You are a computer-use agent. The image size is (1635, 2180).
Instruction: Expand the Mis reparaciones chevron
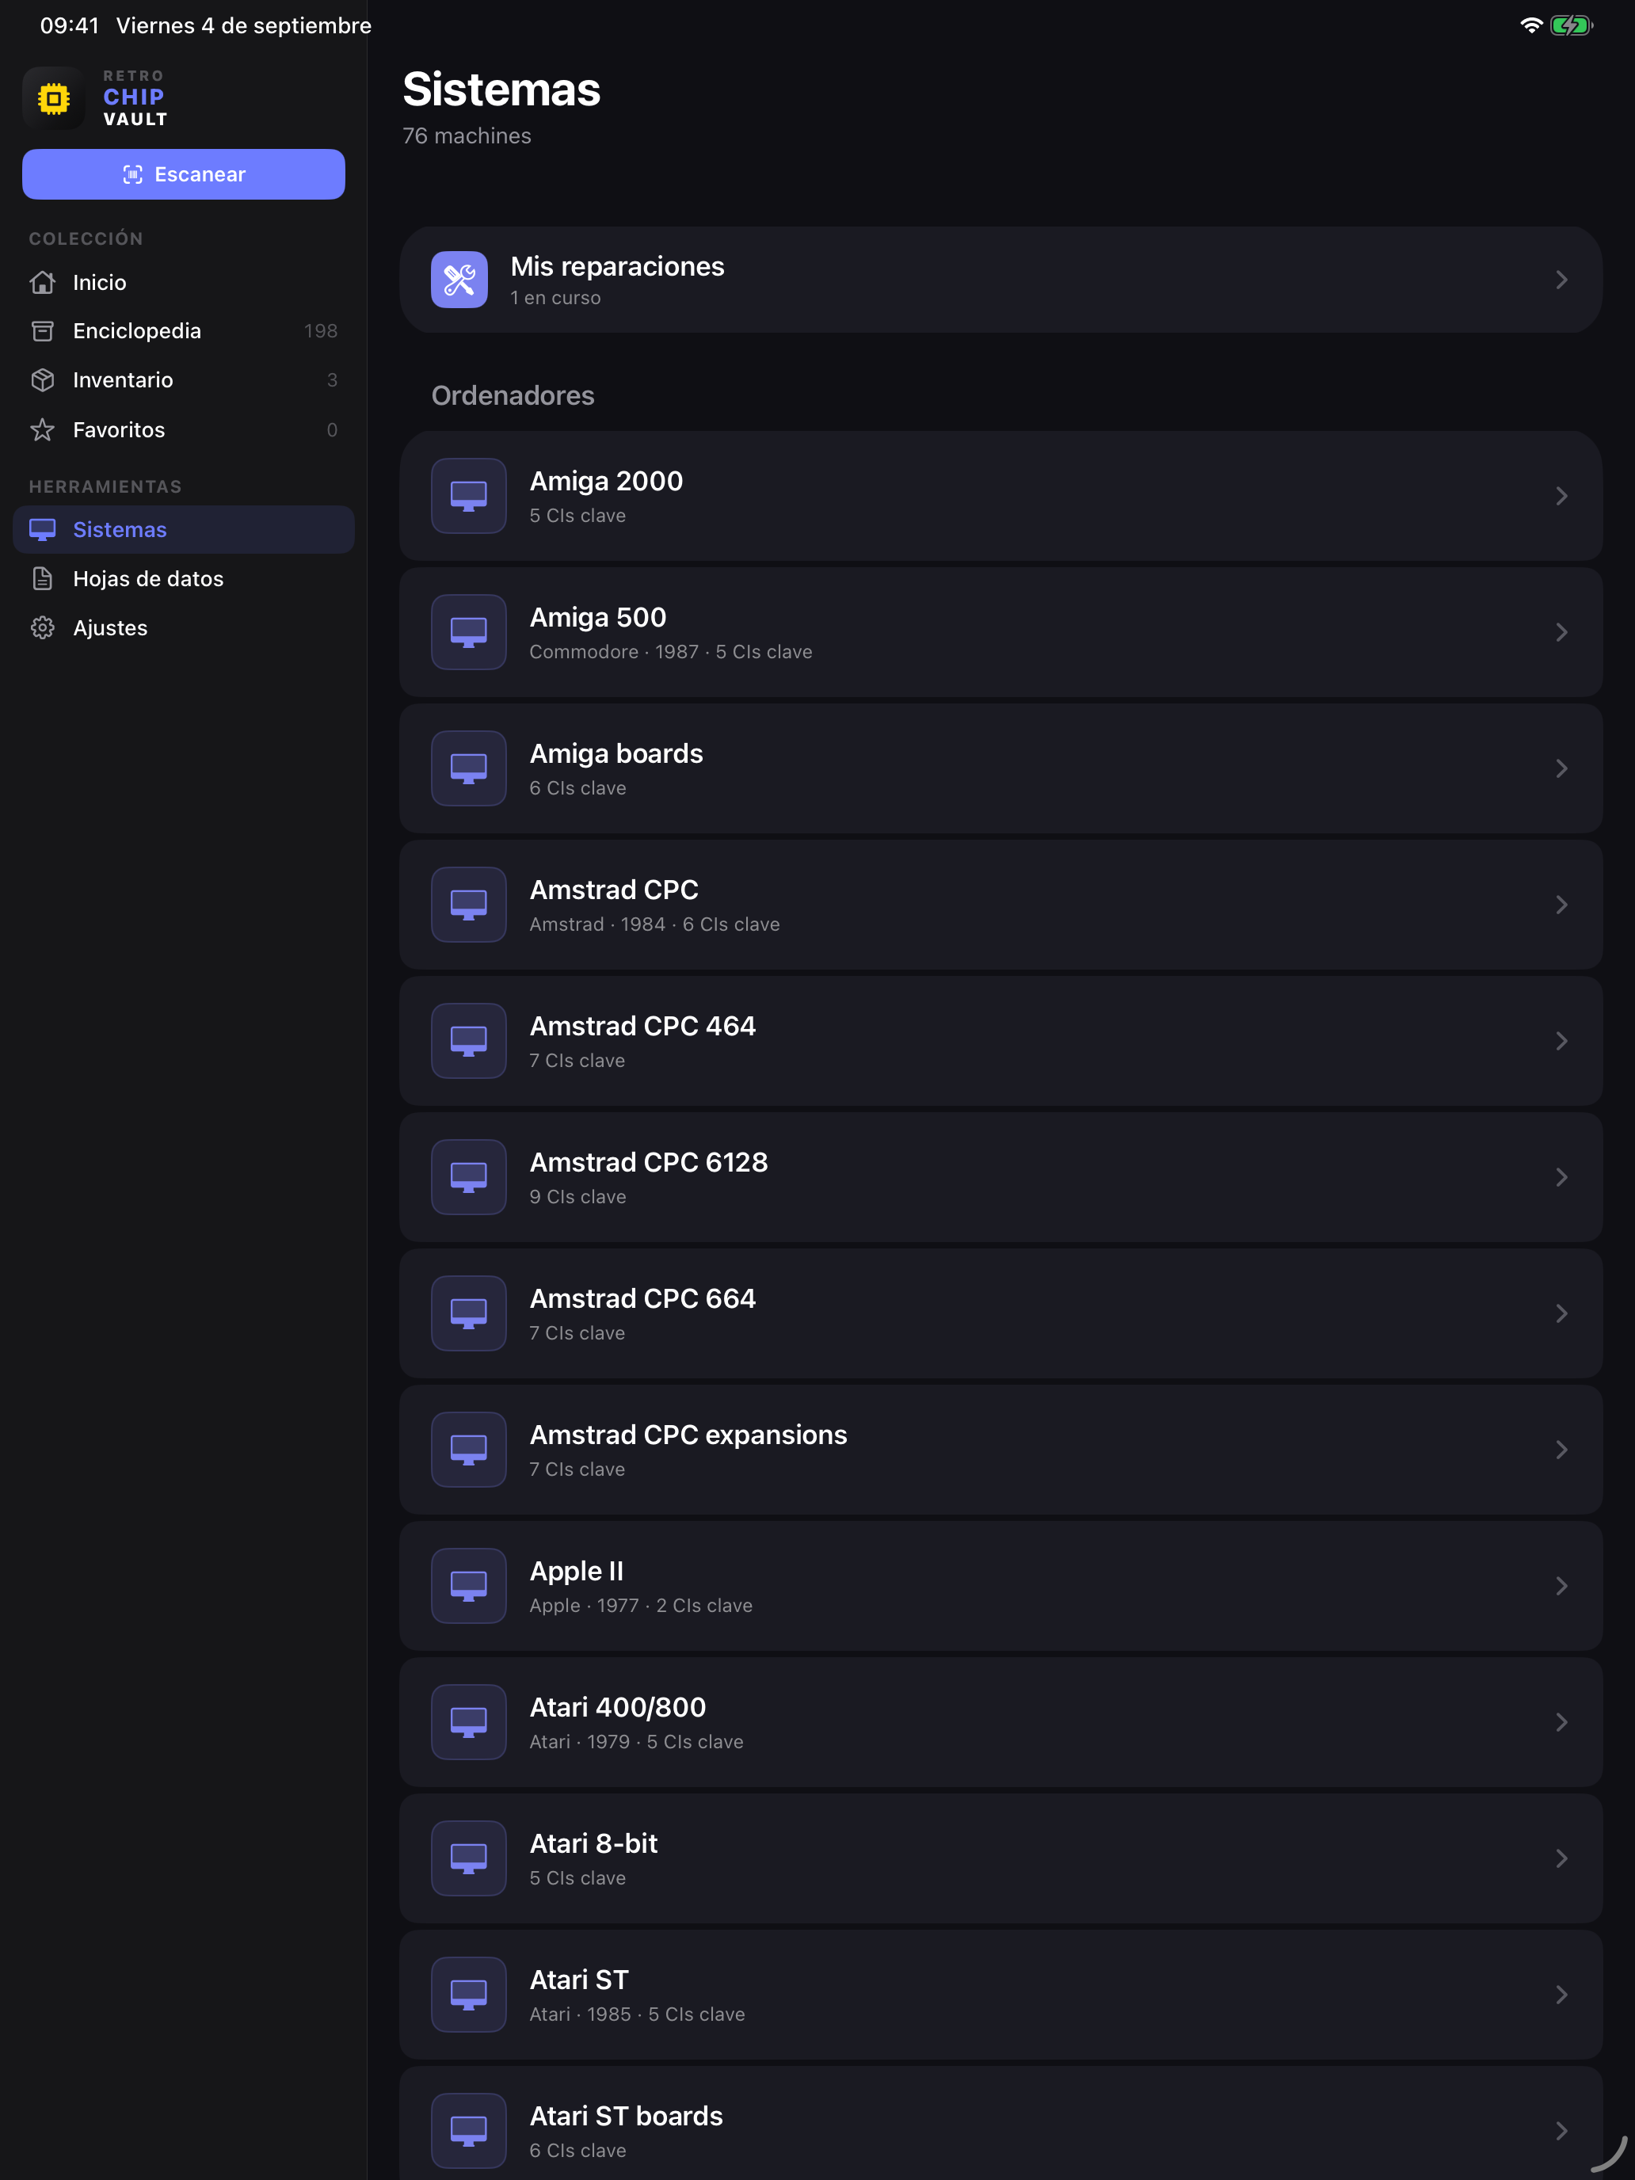pos(1561,280)
